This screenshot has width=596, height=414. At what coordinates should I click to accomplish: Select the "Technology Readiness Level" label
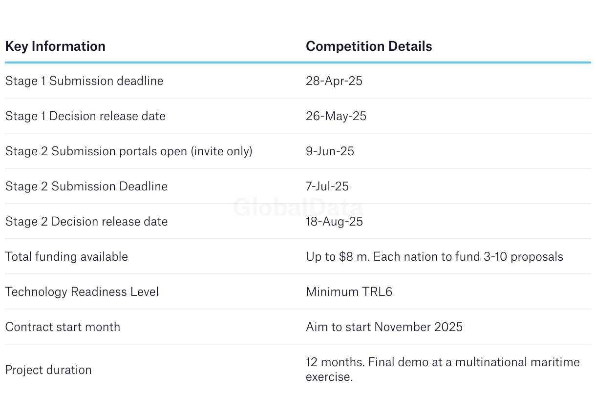[x=82, y=292]
